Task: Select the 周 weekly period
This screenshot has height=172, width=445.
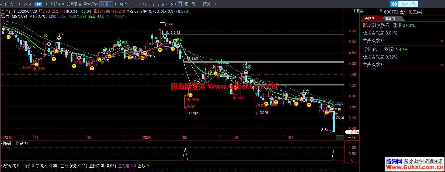Action: 187,4
